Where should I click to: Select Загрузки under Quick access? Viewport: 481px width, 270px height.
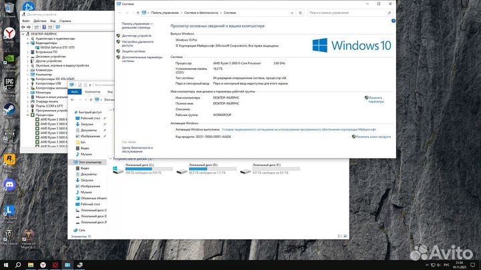coord(87,123)
